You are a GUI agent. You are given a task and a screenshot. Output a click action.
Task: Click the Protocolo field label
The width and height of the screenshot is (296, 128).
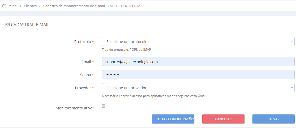[83, 41]
